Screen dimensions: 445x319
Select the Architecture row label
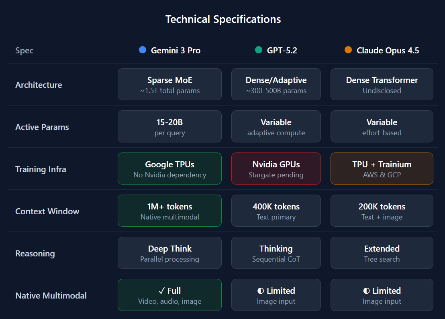click(x=39, y=85)
